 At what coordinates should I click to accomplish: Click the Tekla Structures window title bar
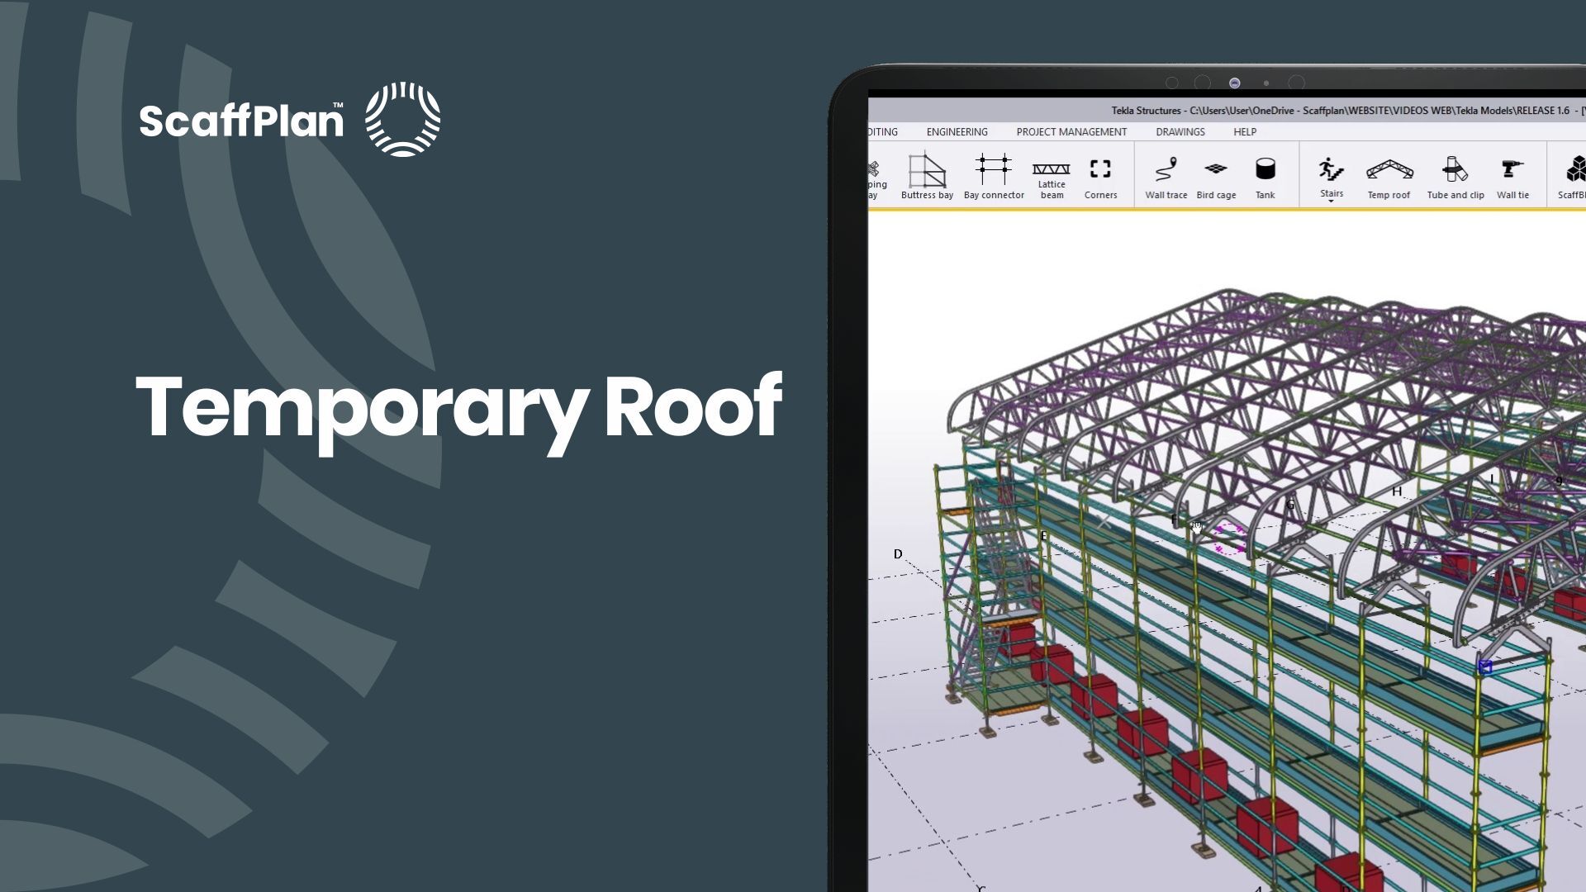[1227, 111]
